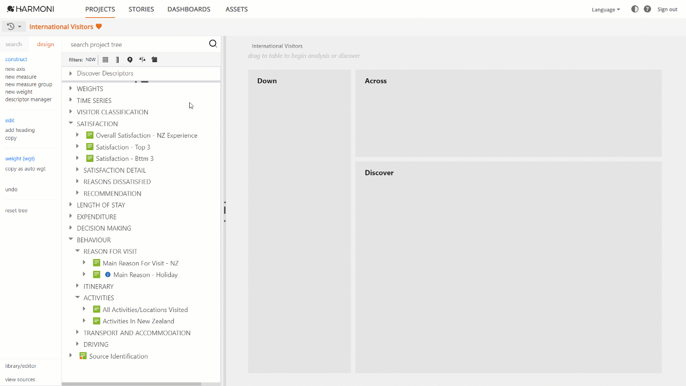This screenshot has height=386, width=686.
Task: Apply the Q question bubble filter icon
Action: click(x=130, y=60)
